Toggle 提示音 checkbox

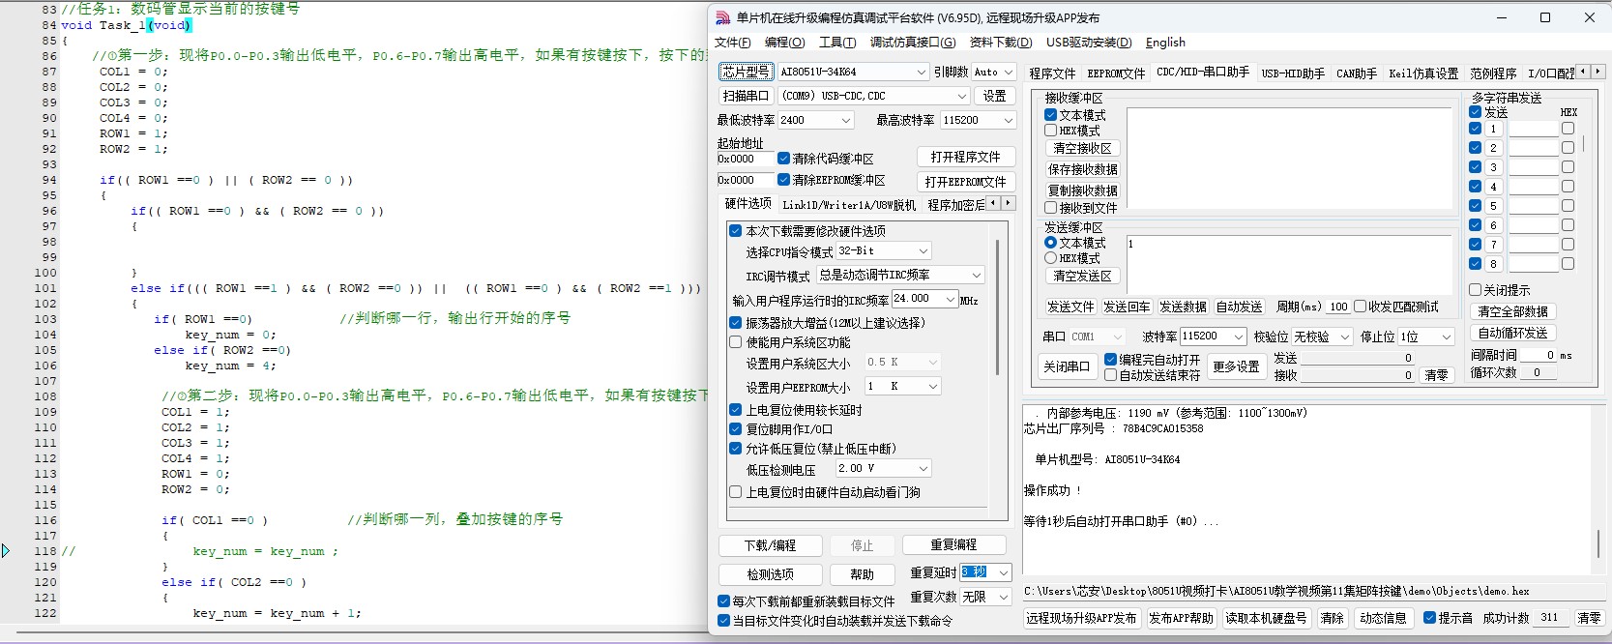pos(1430,618)
